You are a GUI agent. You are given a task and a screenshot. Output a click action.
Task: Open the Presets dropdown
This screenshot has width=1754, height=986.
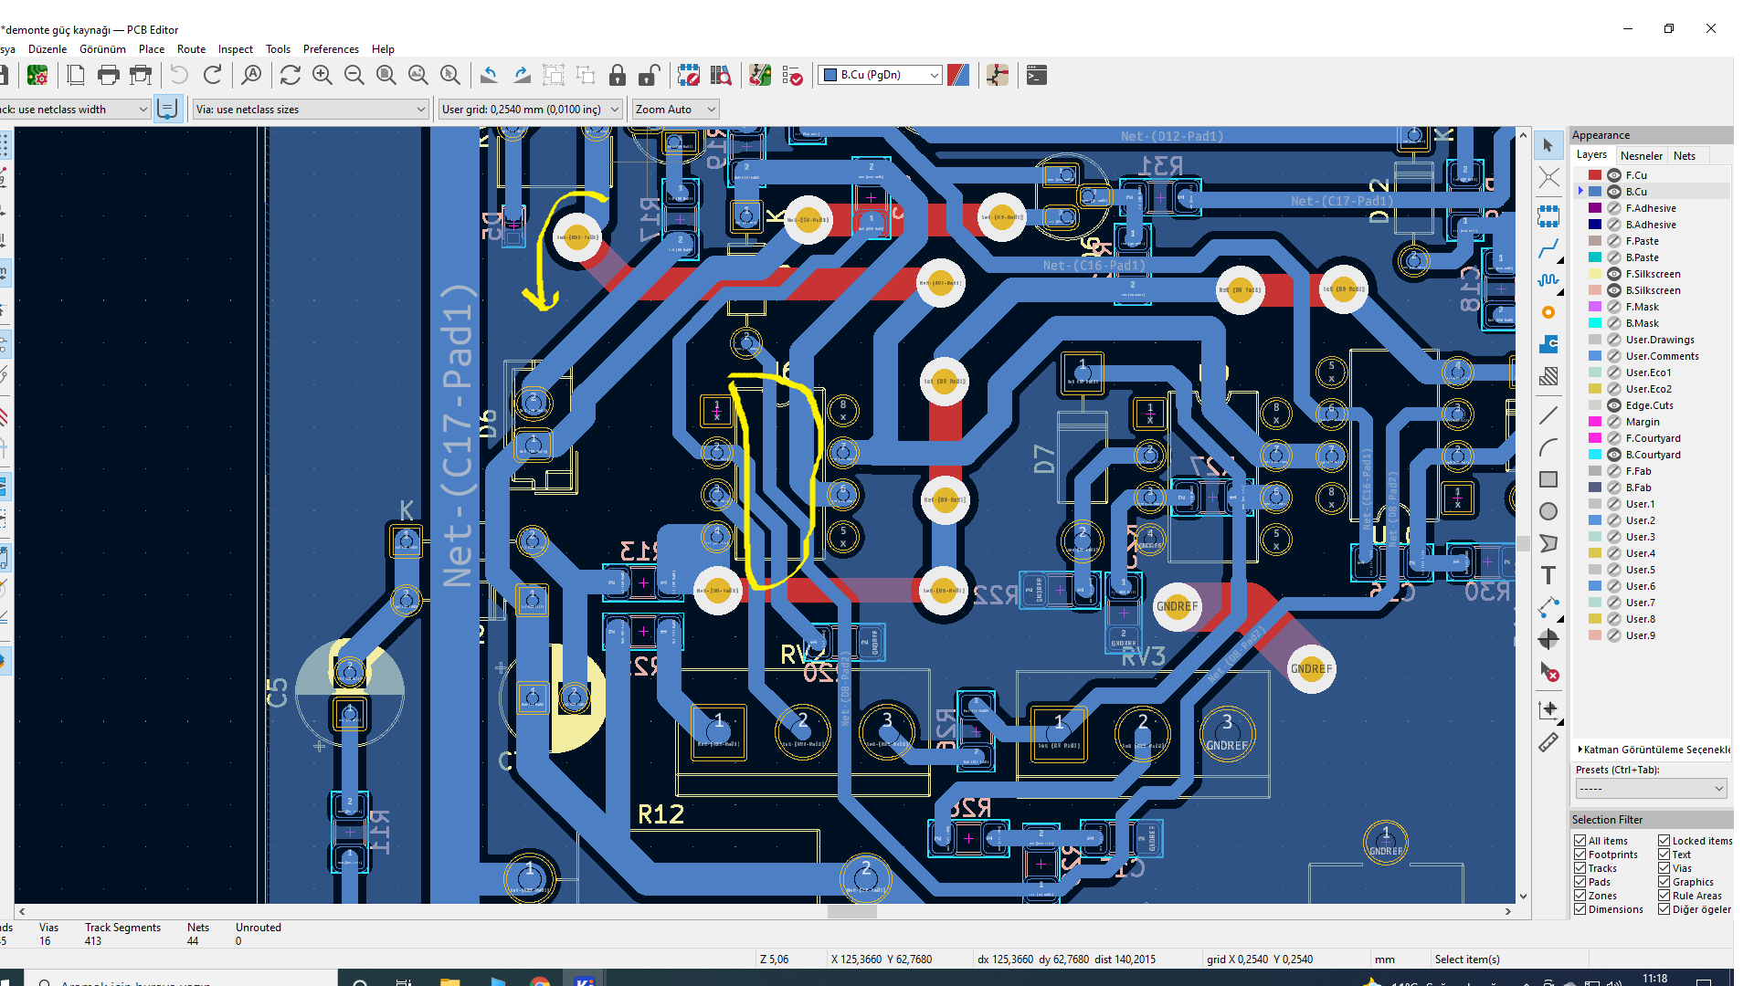(1651, 788)
